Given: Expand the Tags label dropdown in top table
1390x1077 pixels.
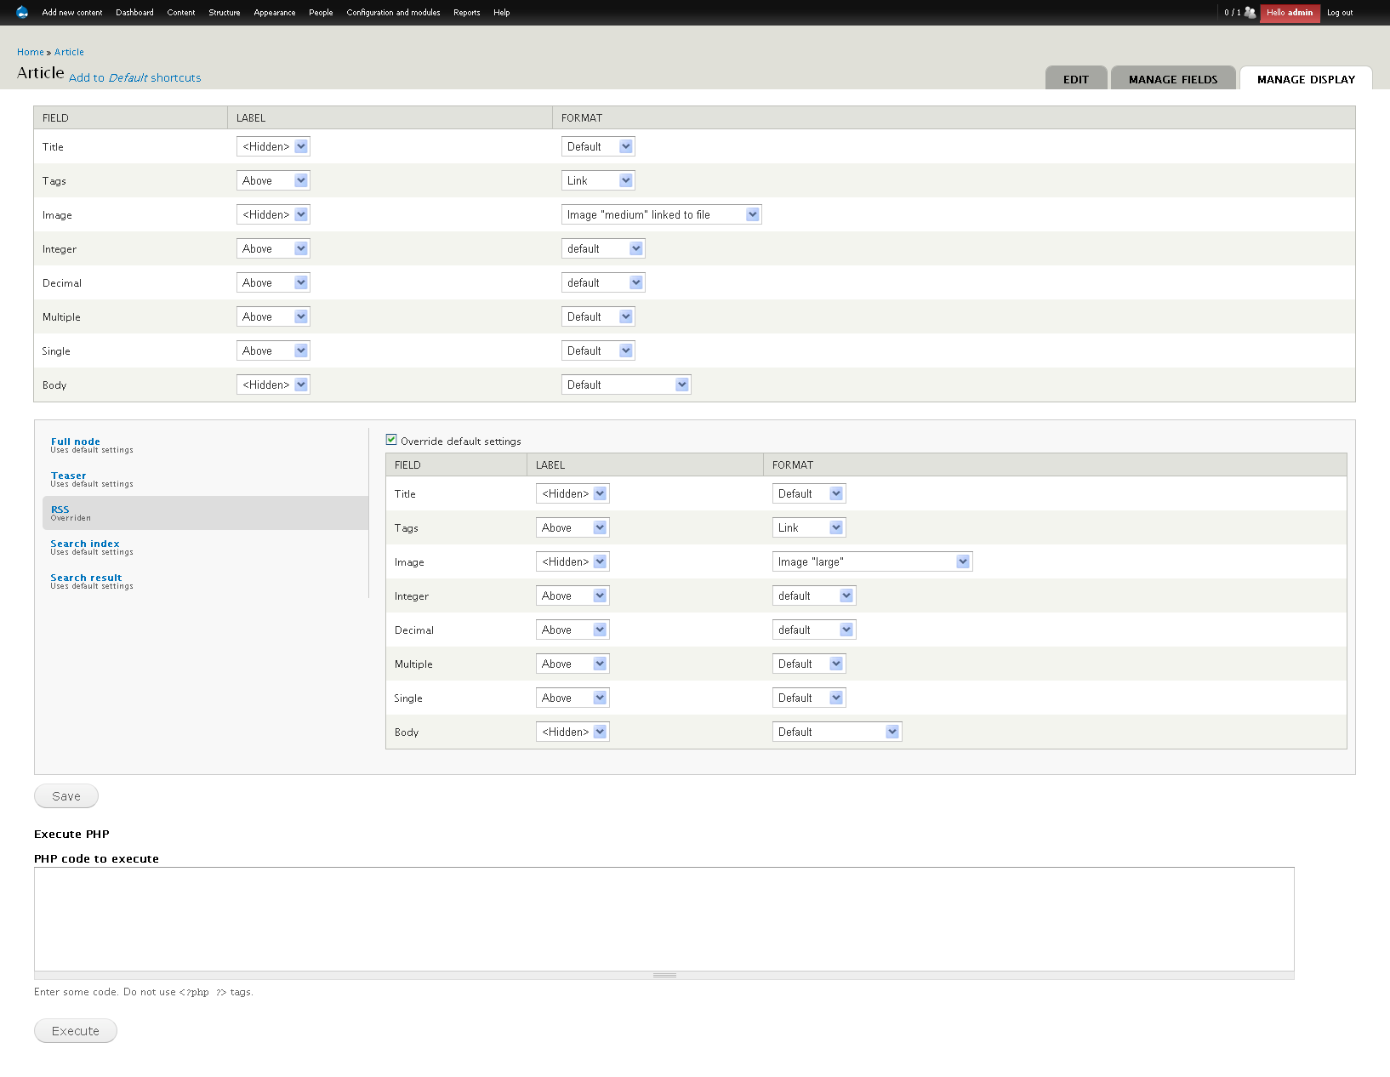Looking at the screenshot, I should click(x=272, y=180).
